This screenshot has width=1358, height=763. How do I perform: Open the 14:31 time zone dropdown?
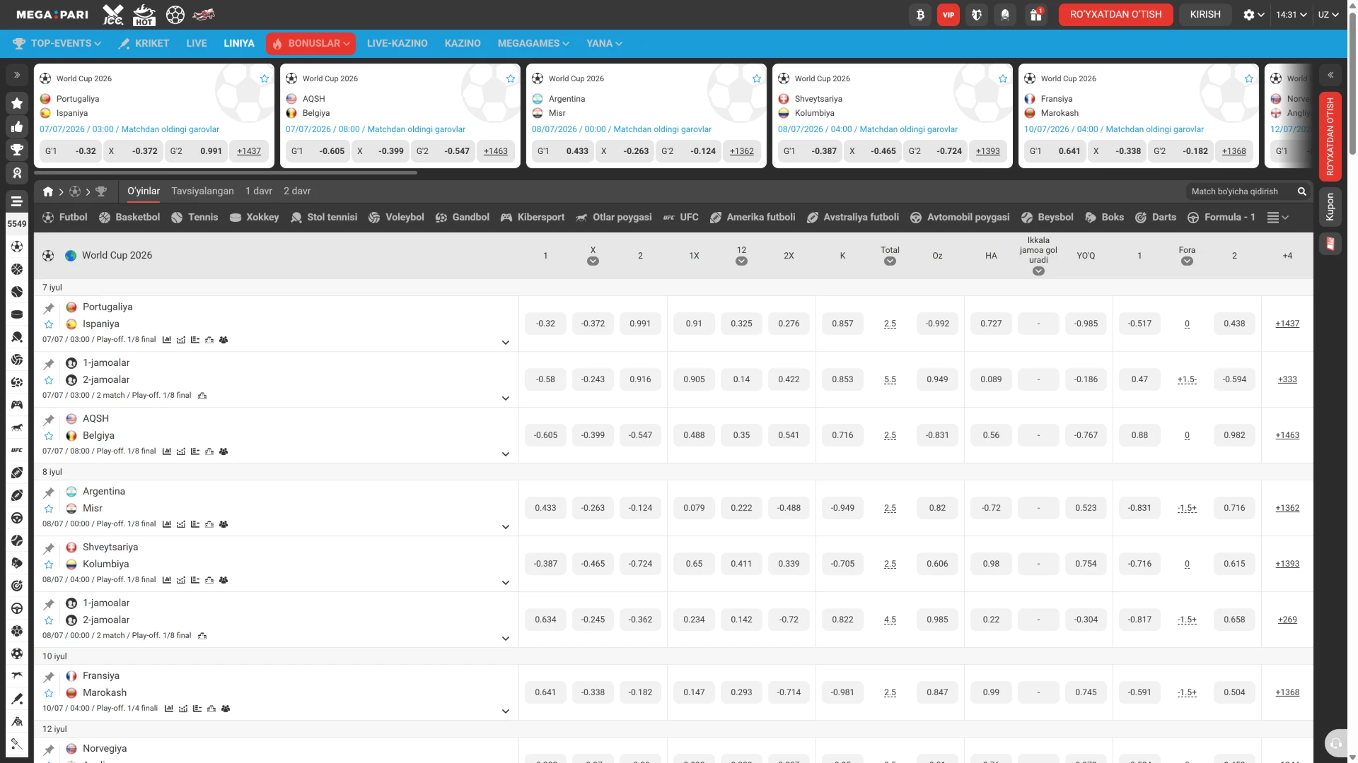pos(1291,15)
